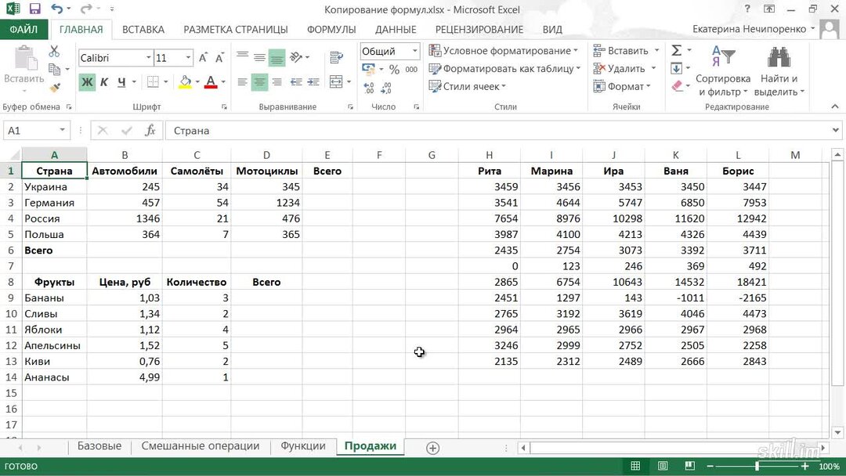Screen dimensions: 846x476
Task: Click the vertical scrollbar down arrow
Action: pyautogui.click(x=837, y=432)
